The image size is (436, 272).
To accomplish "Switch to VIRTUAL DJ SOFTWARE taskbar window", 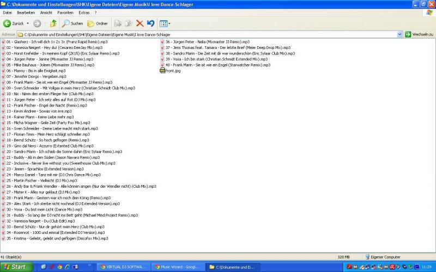I will 123,267.
